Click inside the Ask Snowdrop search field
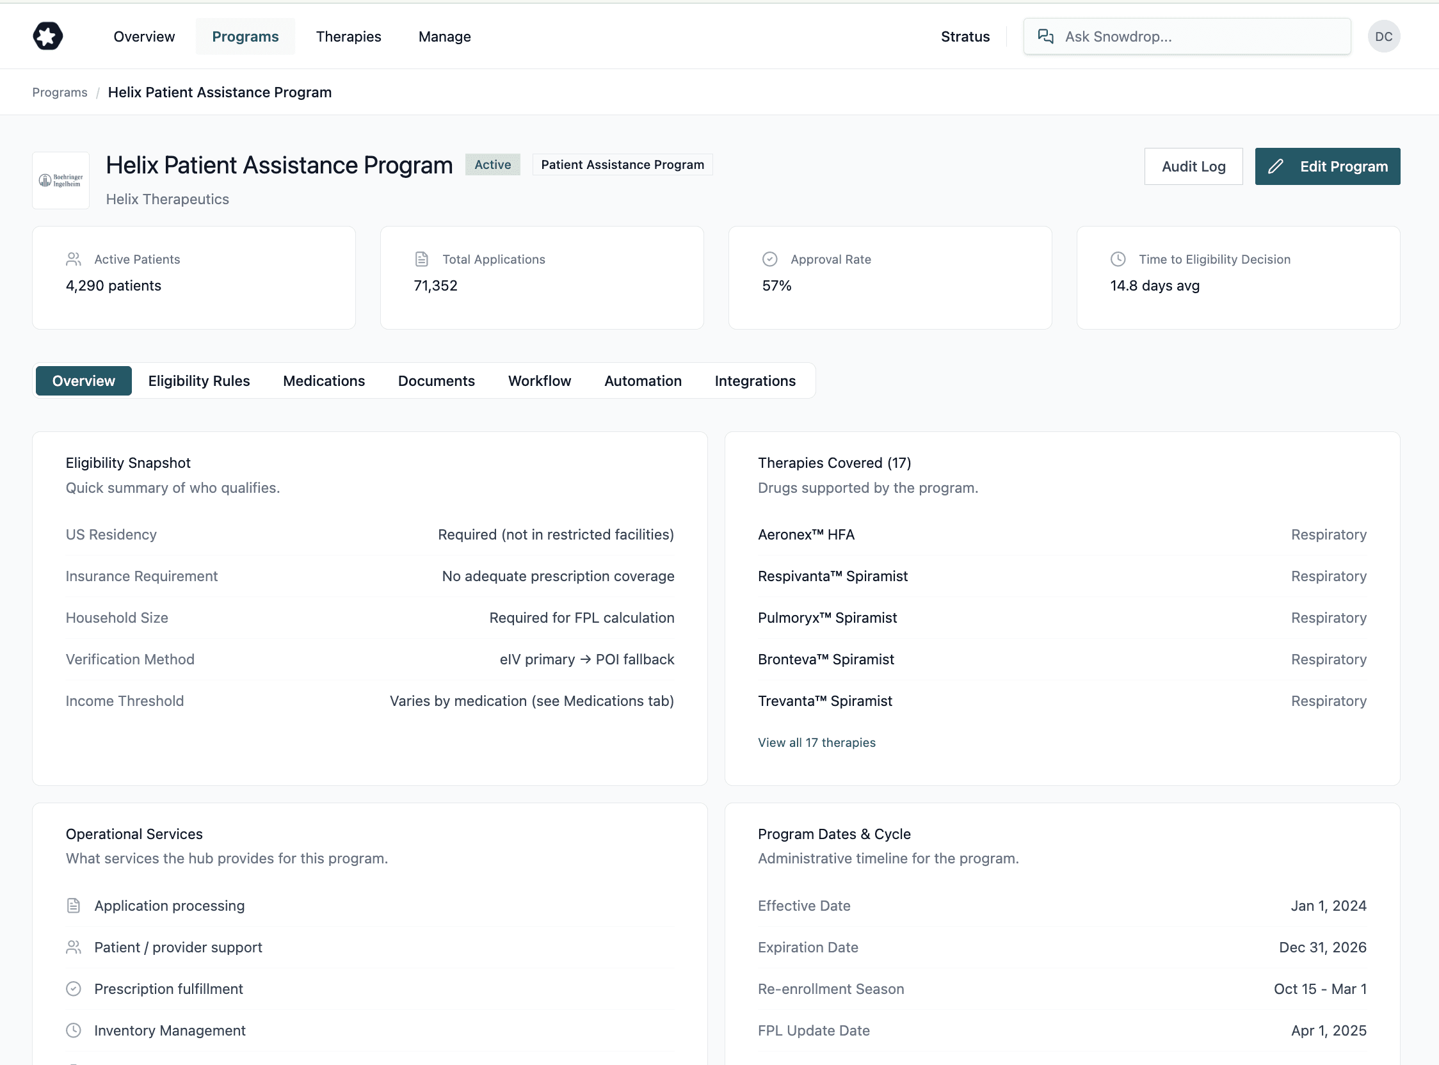 click(1186, 36)
